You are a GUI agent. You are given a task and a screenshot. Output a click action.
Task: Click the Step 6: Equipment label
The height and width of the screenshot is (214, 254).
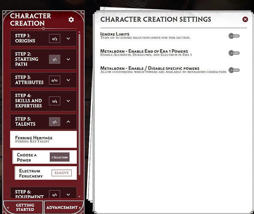point(29,194)
